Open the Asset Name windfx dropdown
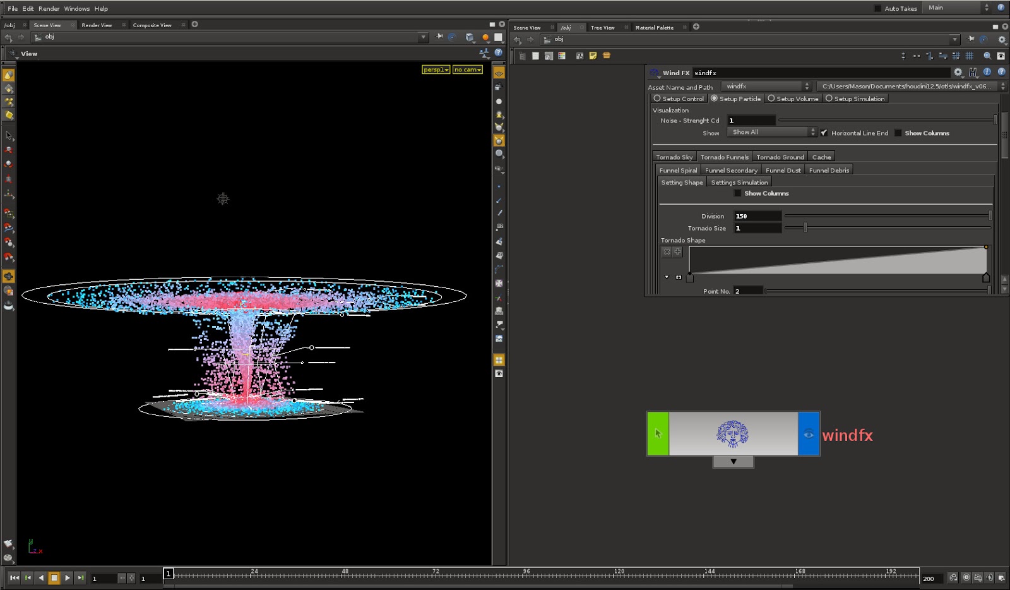1010x590 pixels. [x=766, y=87]
